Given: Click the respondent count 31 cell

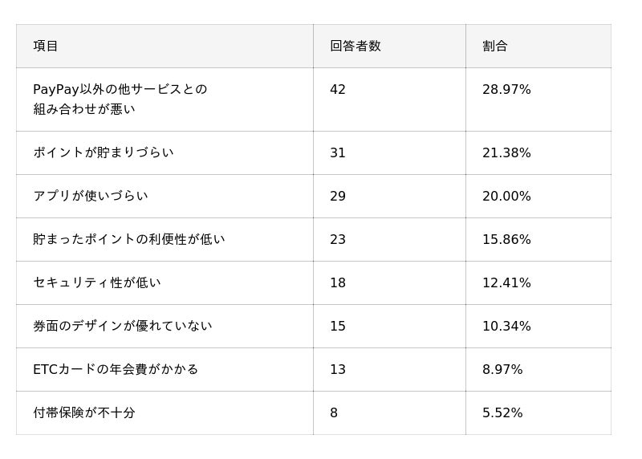Looking at the screenshot, I should 338,152.
